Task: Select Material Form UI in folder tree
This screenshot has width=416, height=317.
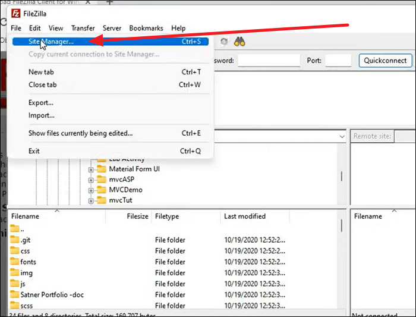Action: pos(134,169)
